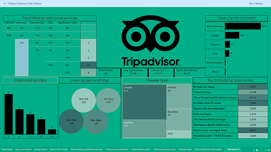Select the Dec-Feb bubble

tap(84, 100)
